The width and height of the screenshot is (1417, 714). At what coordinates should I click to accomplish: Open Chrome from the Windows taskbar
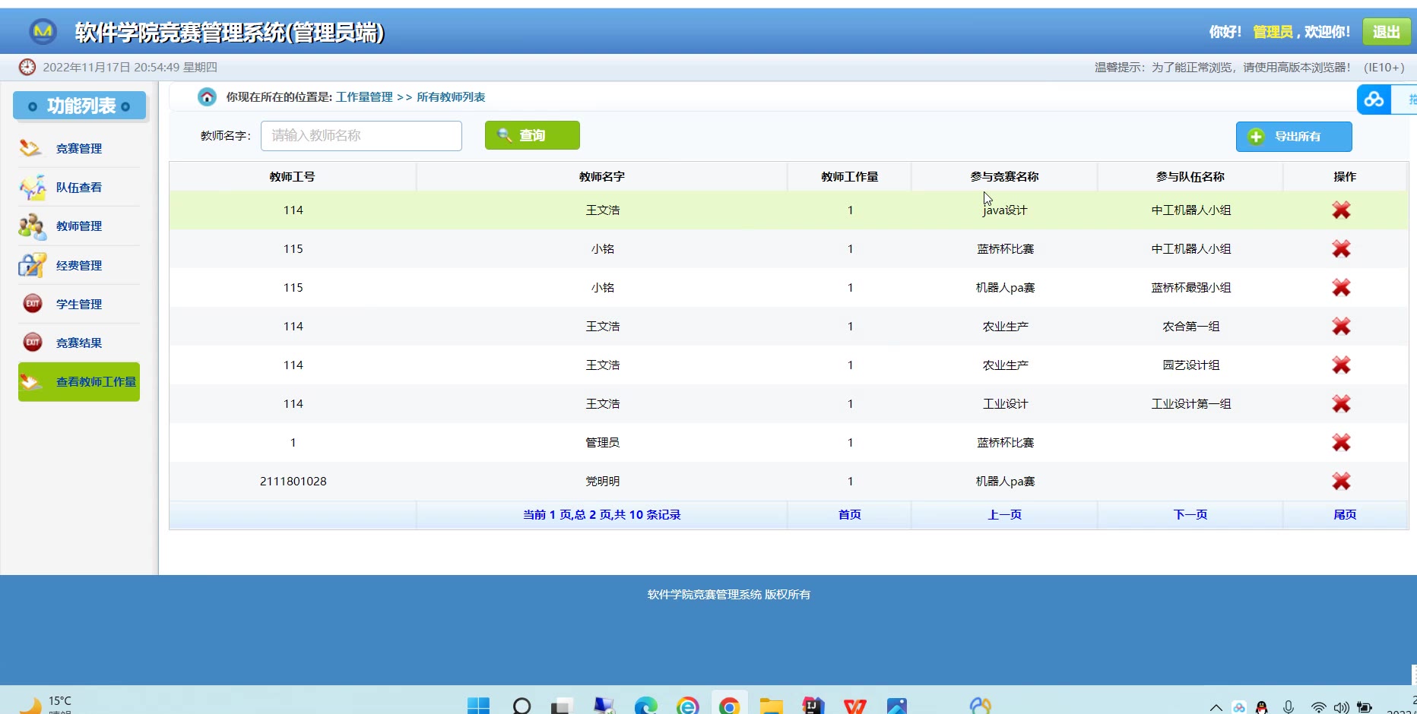729,706
